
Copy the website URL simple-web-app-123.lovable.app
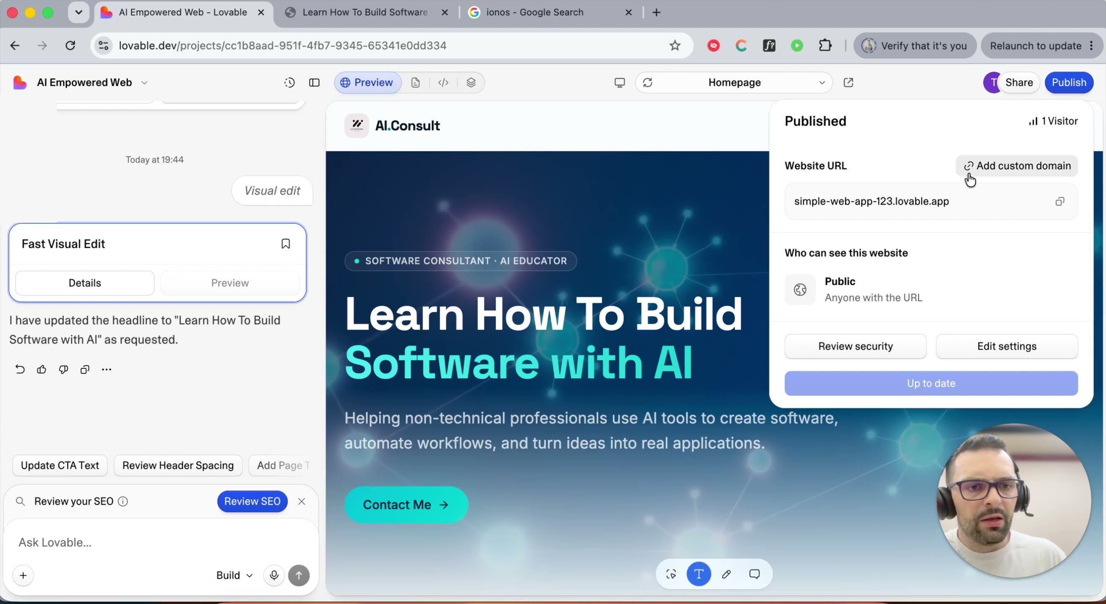click(x=1060, y=202)
